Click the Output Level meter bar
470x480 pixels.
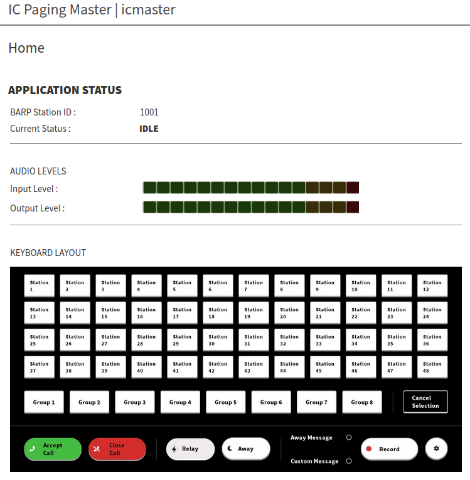(250, 207)
